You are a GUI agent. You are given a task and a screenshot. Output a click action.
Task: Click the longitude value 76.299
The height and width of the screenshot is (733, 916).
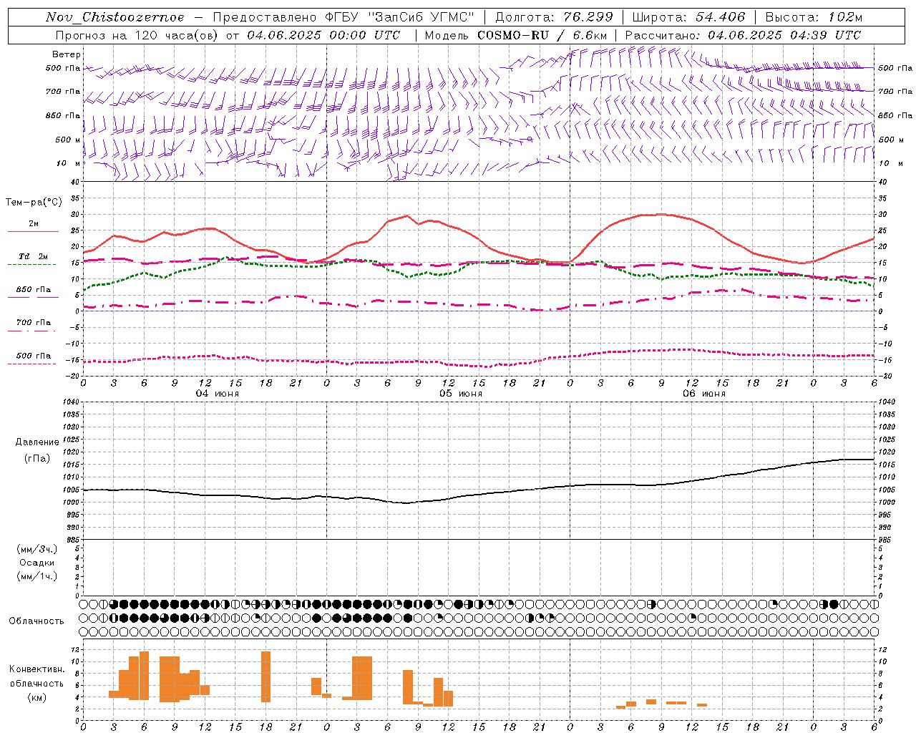tap(589, 17)
